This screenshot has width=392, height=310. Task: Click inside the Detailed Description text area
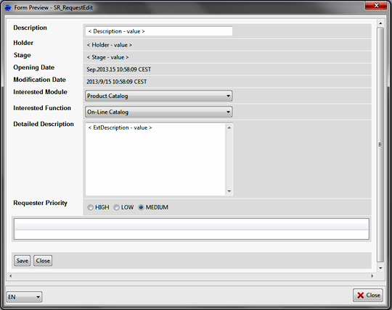155,159
